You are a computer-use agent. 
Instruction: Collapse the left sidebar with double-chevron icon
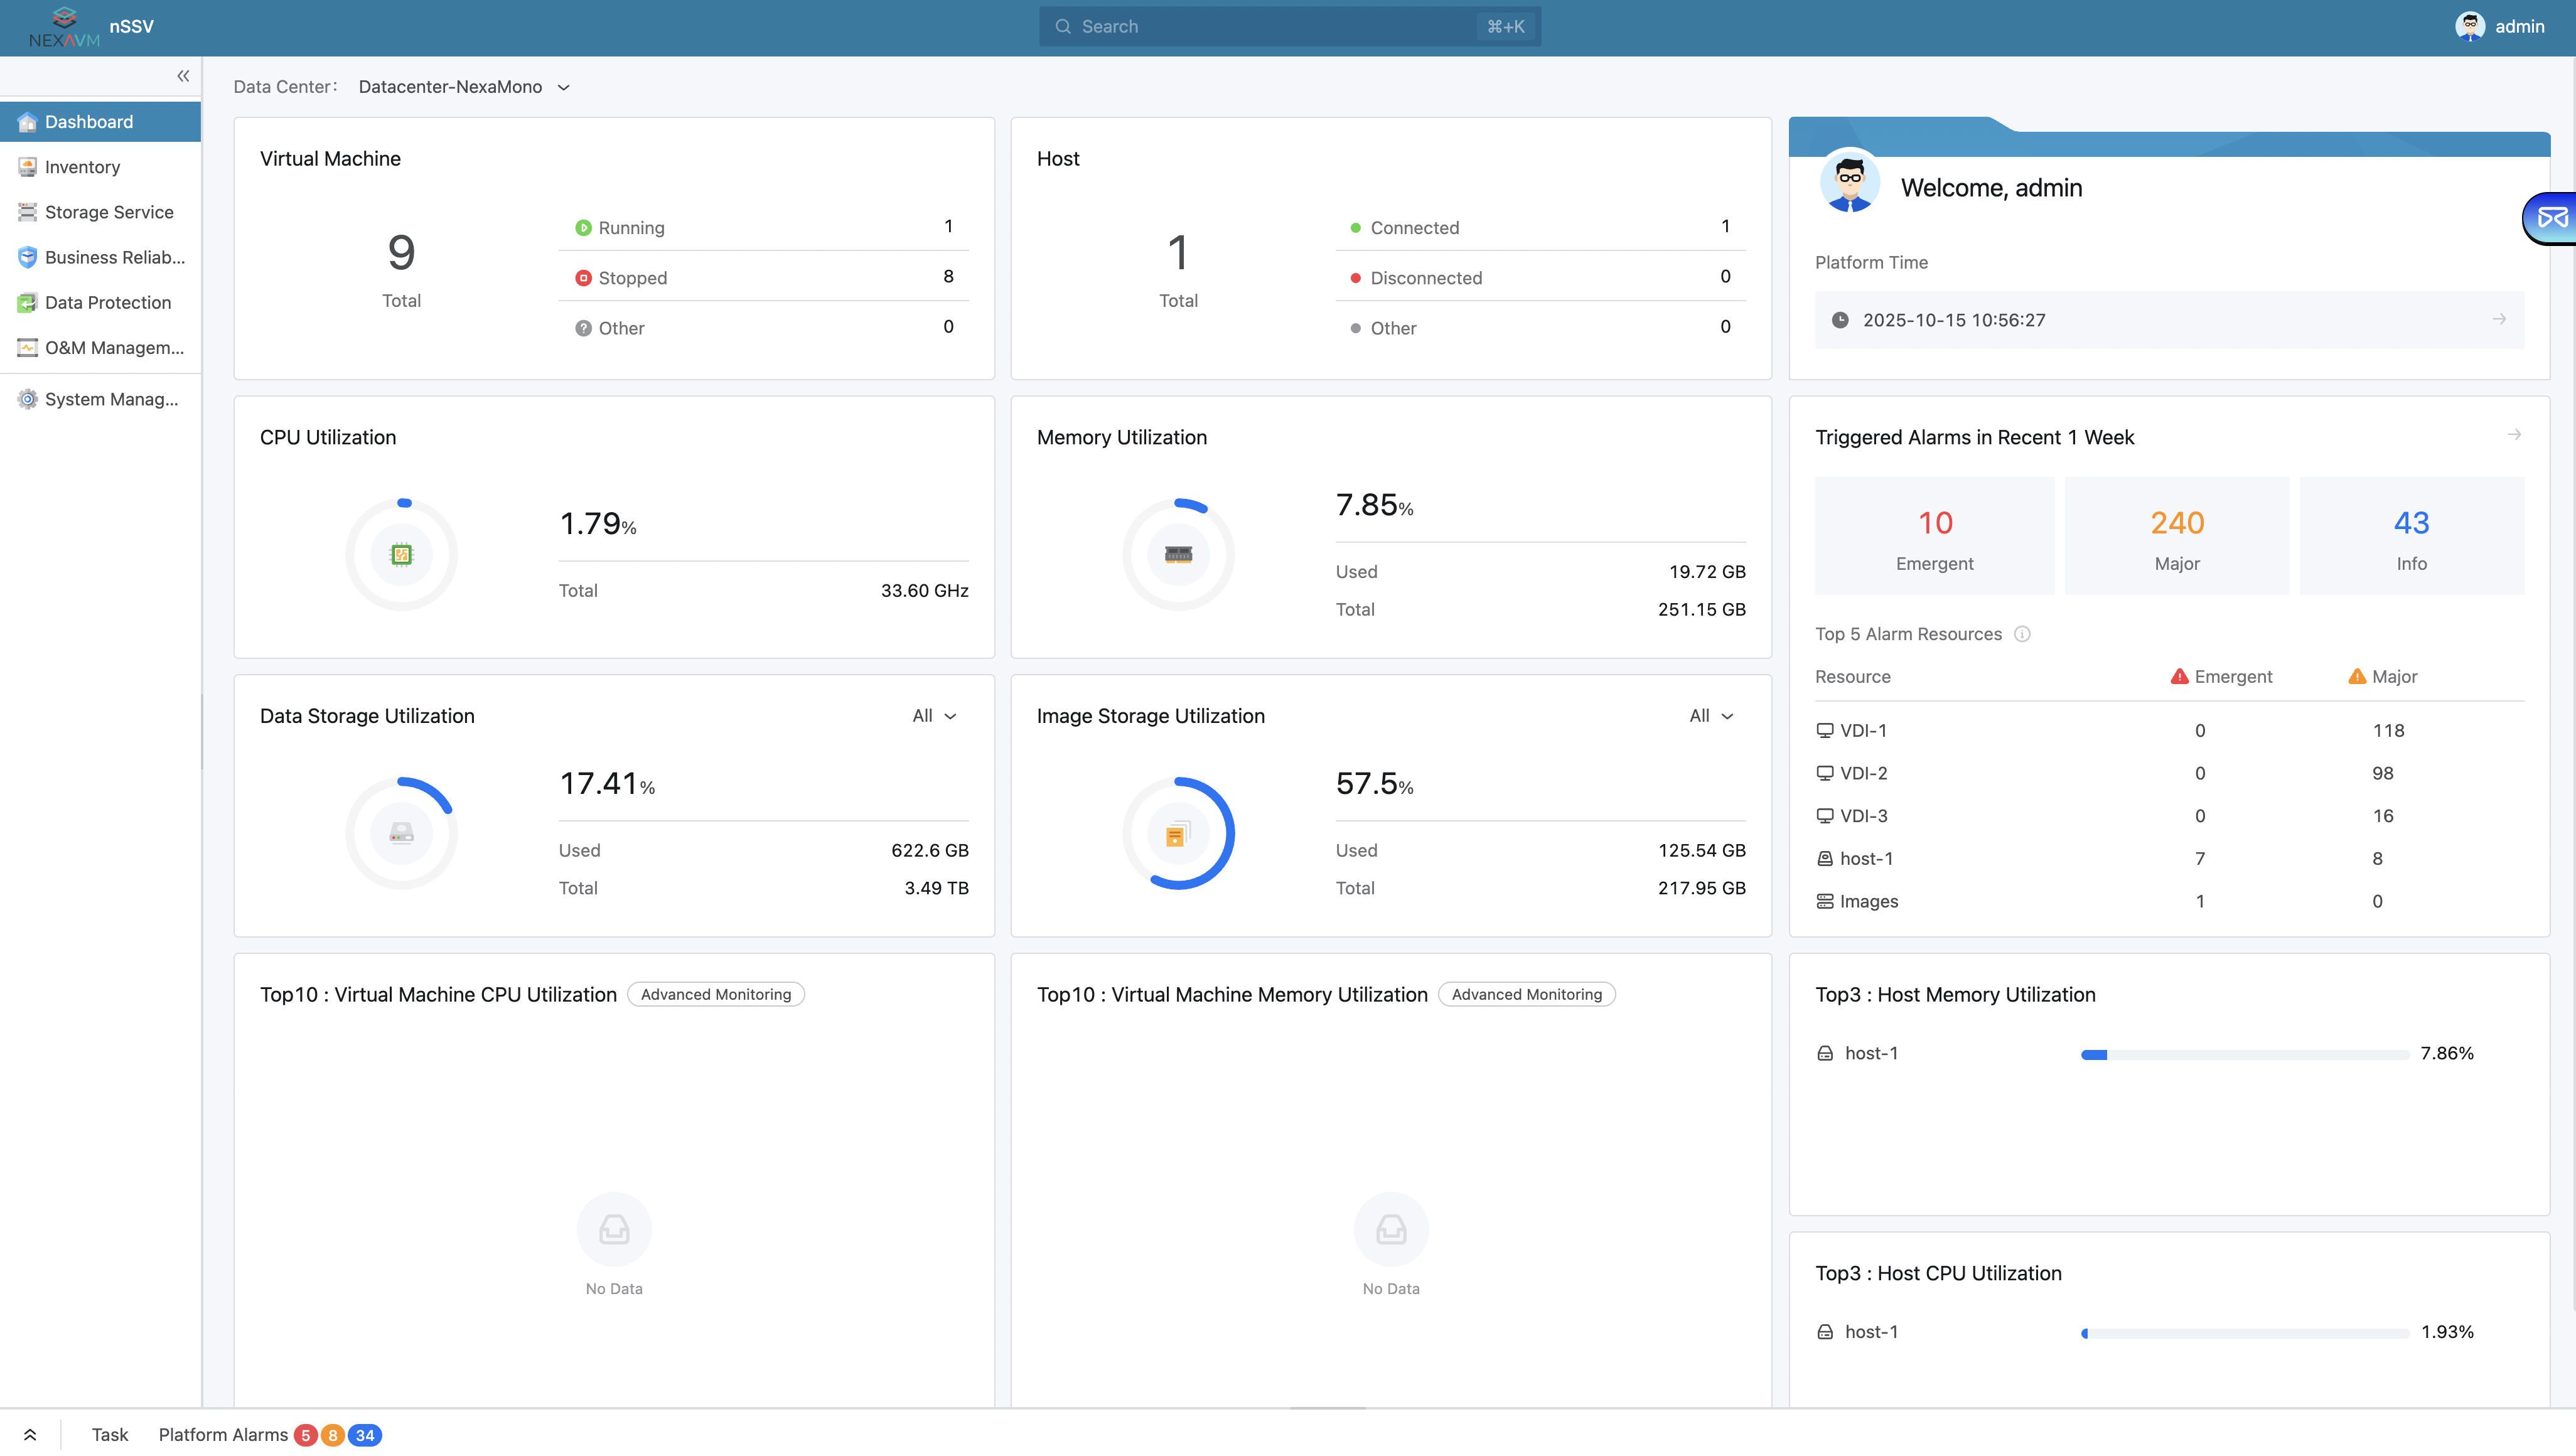click(x=183, y=76)
